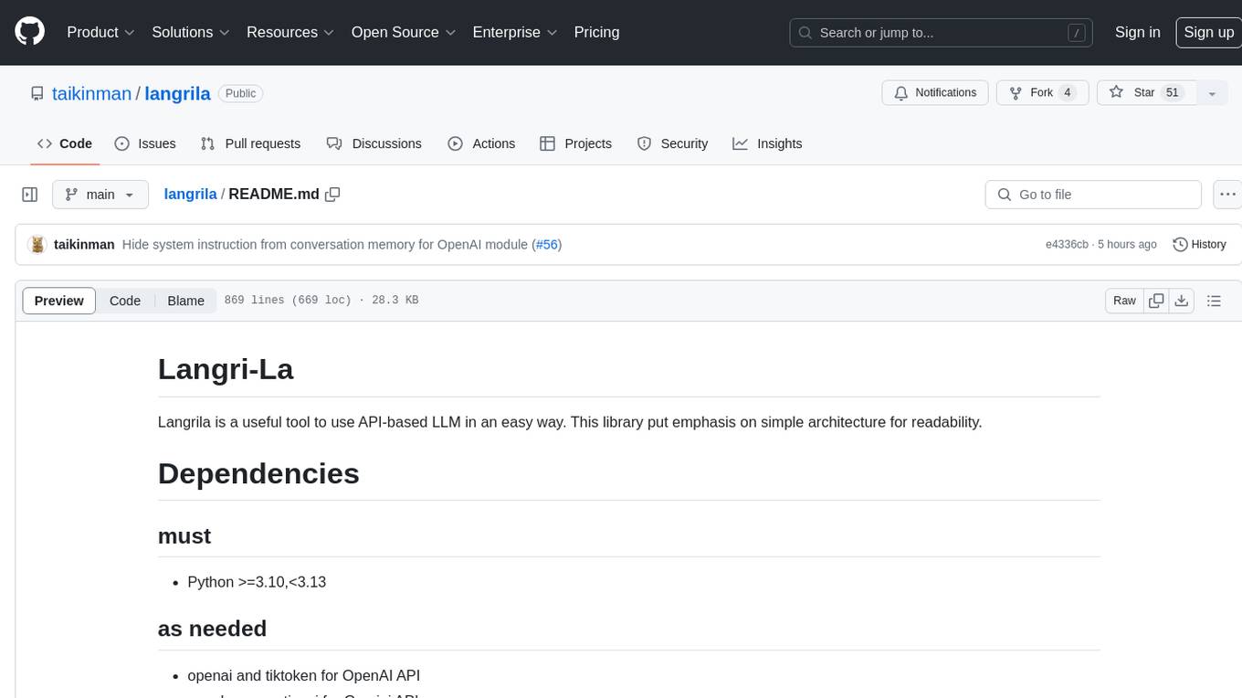
Task: Click the Dependencies heading
Action: 258,473
